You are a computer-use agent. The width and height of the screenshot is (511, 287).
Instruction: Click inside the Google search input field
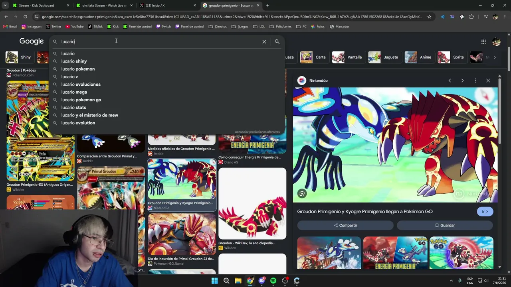click(160, 41)
